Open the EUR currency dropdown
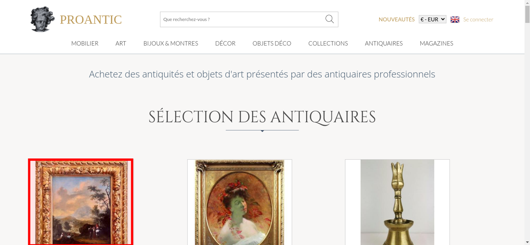 coord(432,19)
